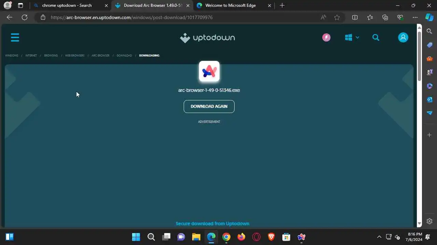Screen dimensions: 437x245
Task: Open Read aloud in address bar
Action: pos(323,17)
